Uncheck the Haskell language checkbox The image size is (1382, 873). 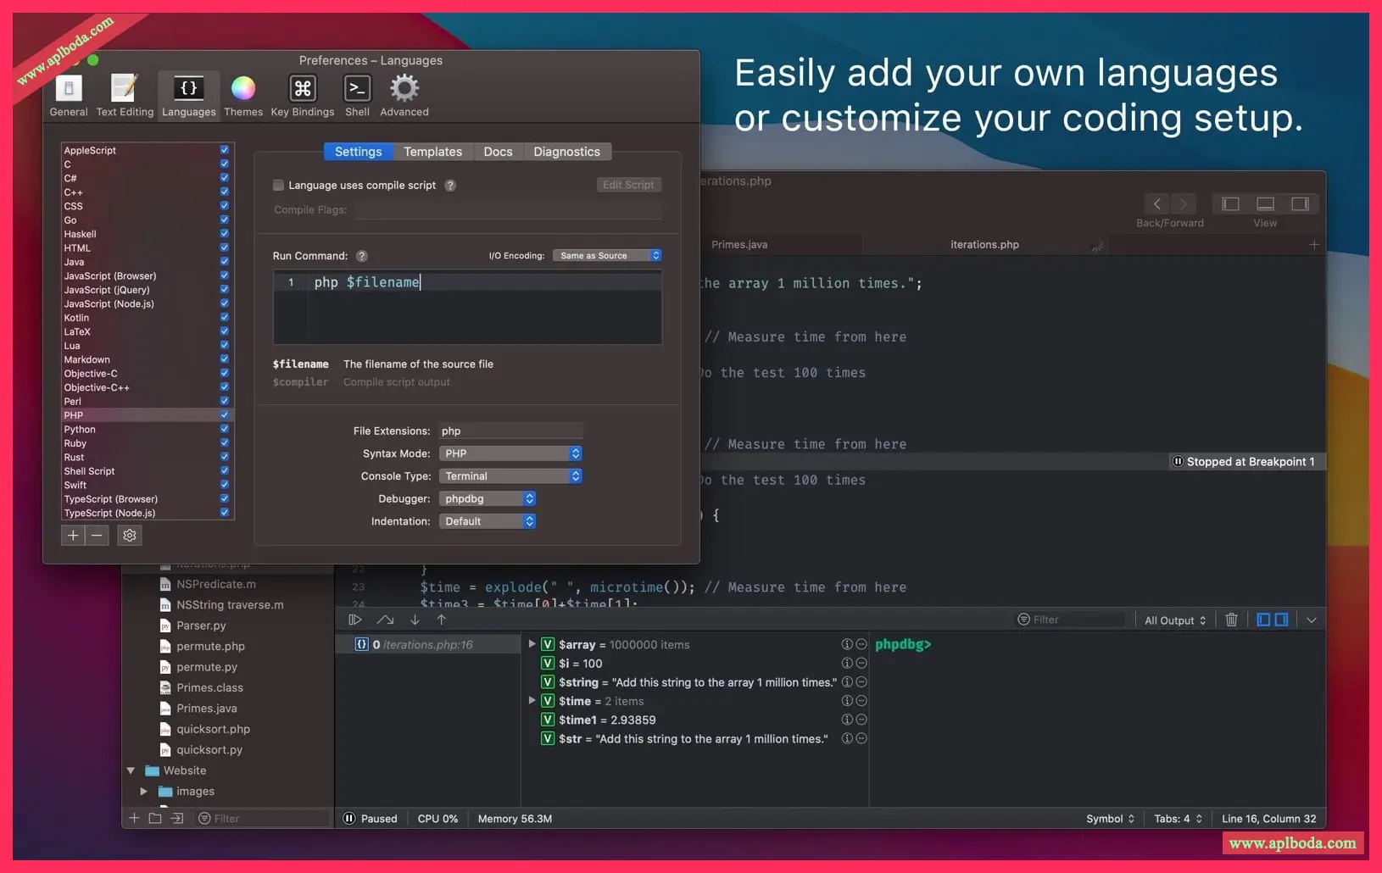click(x=225, y=234)
